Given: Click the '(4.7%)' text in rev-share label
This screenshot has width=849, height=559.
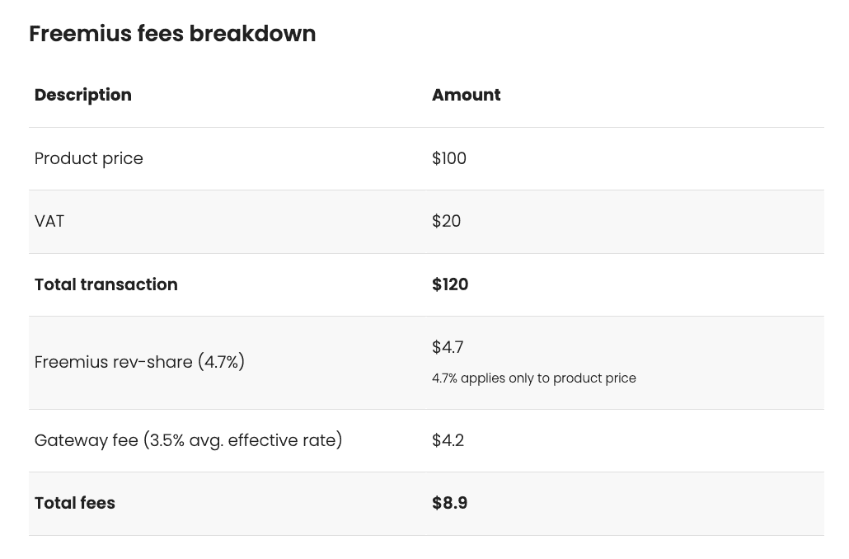Looking at the screenshot, I should click(221, 362).
